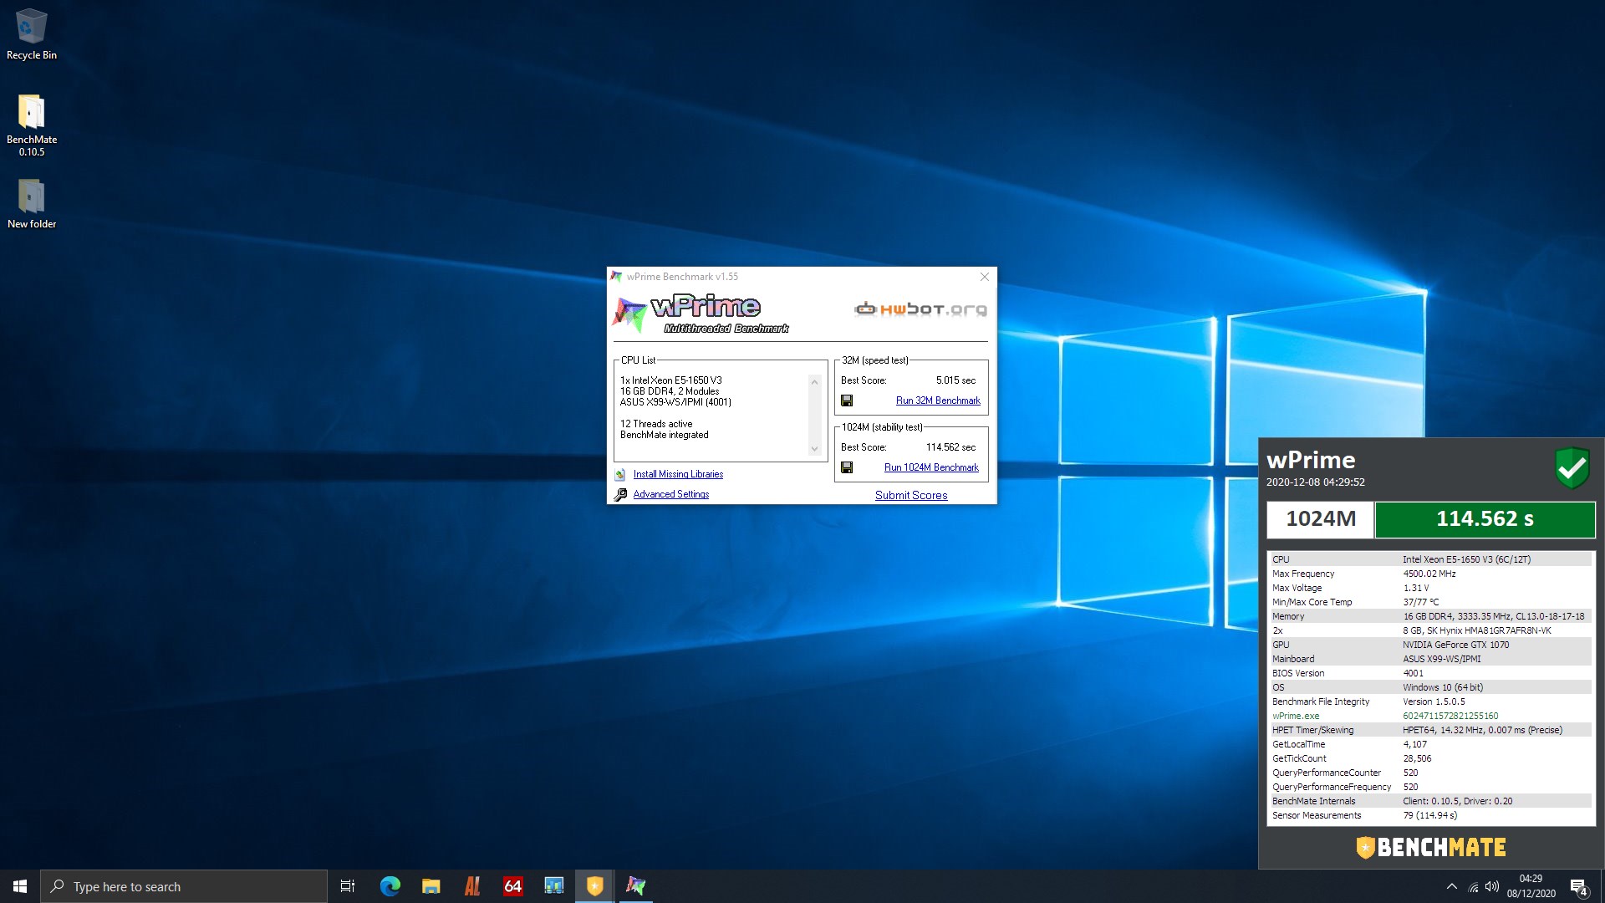Viewport: 1605px width, 903px height.
Task: Click CPU List scrollbar up arrow
Action: pos(814,382)
